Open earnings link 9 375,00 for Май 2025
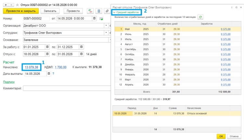The width and height of the screenshot is (244, 140). point(225,29)
